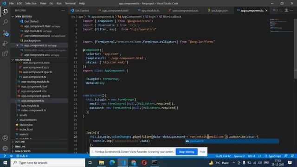Open index.html in the file tree
The width and height of the screenshot is (297, 167).
pyautogui.click(x=26, y=129)
